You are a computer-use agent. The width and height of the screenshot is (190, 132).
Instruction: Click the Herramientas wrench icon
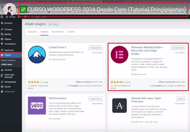[2, 82]
